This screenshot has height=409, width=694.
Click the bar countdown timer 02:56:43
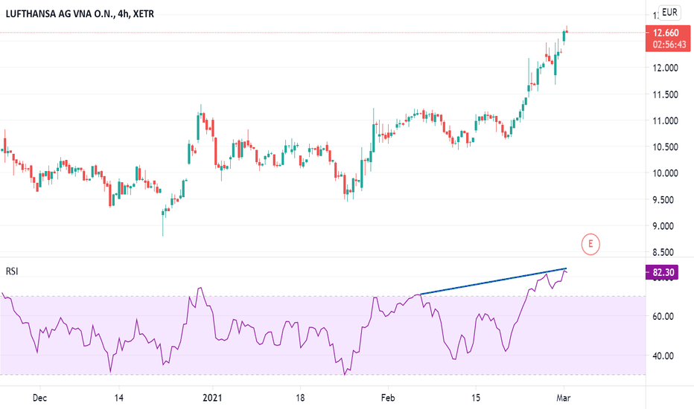[669, 45]
